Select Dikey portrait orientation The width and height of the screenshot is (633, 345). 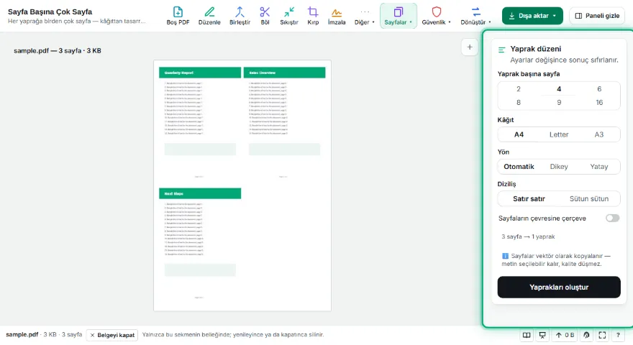pyautogui.click(x=559, y=166)
